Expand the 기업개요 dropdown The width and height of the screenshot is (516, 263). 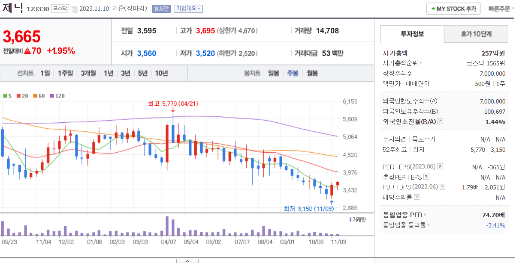click(x=188, y=9)
